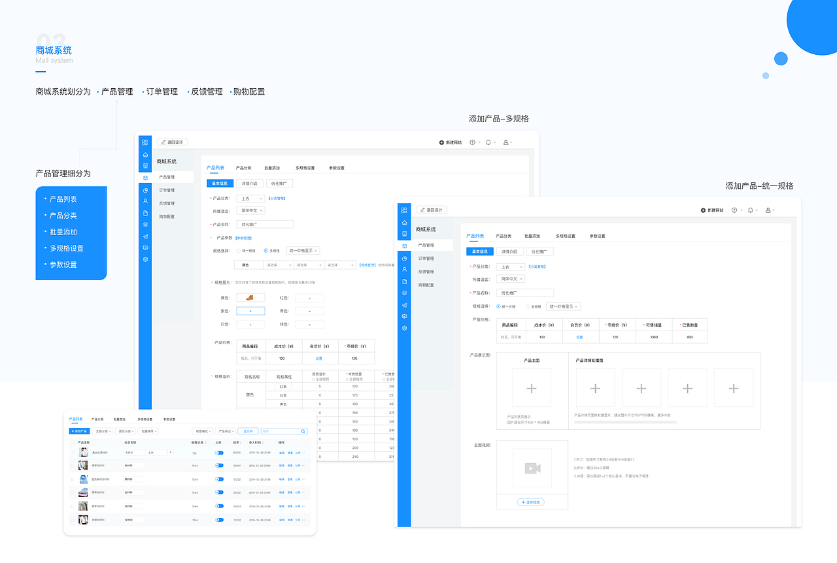
Task: Click 详情介绍 button in unified-spec window
Action: point(509,251)
